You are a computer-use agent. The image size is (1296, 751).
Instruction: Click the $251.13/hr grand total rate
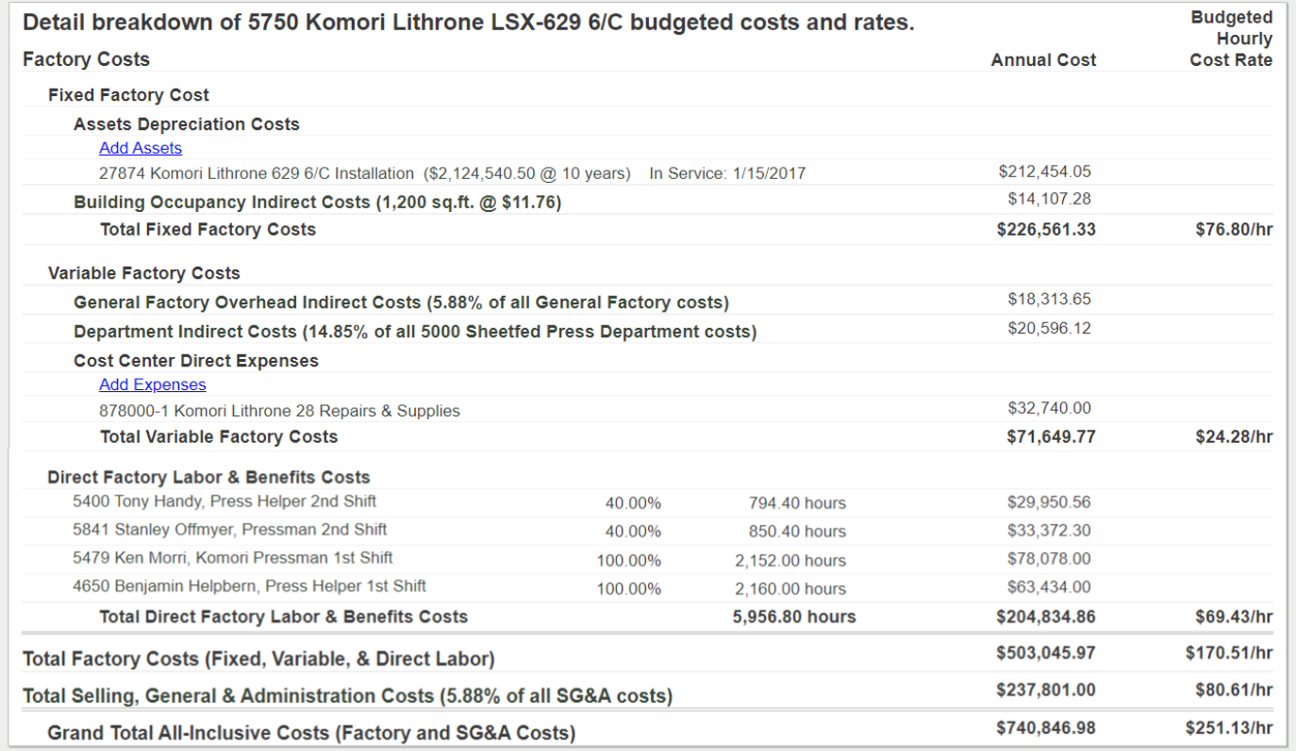click(x=1229, y=727)
